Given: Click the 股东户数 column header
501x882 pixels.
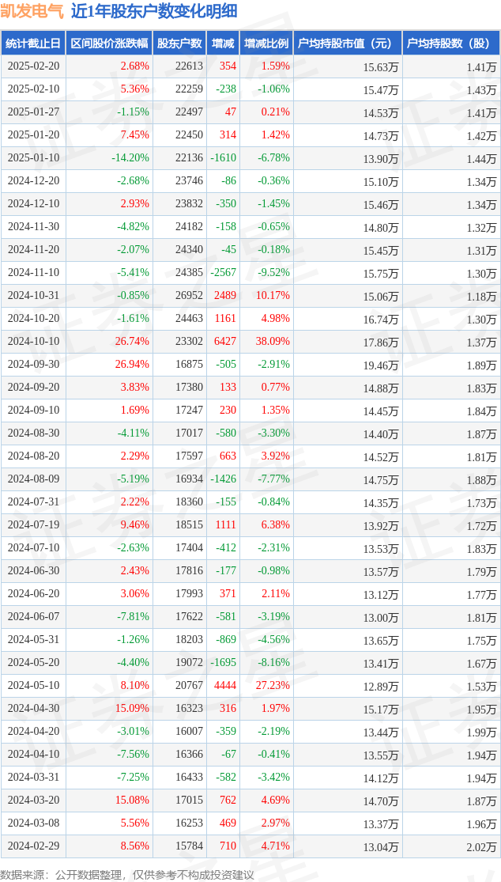Looking at the screenshot, I should 179,43.
